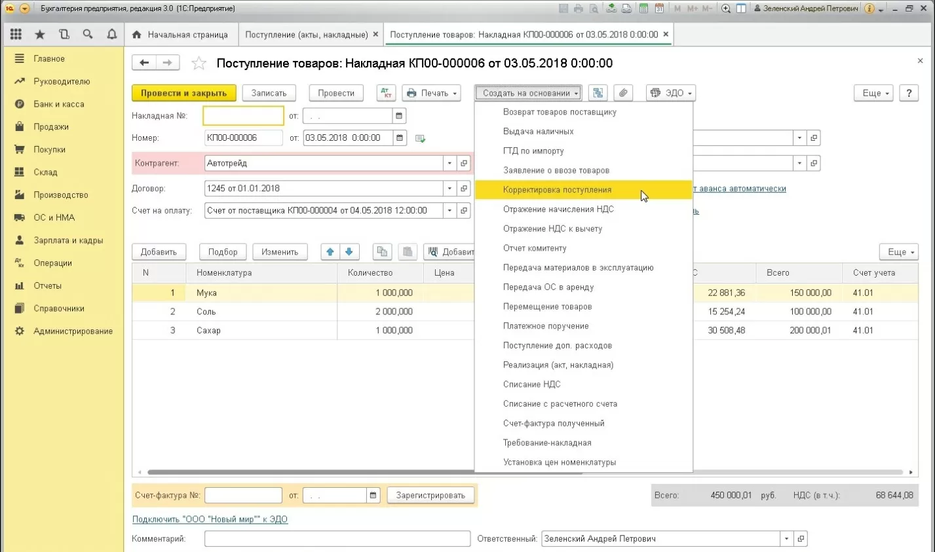The height and width of the screenshot is (552, 935).
Task: Choose Счет-фактура полученный from menu
Action: click(x=554, y=424)
